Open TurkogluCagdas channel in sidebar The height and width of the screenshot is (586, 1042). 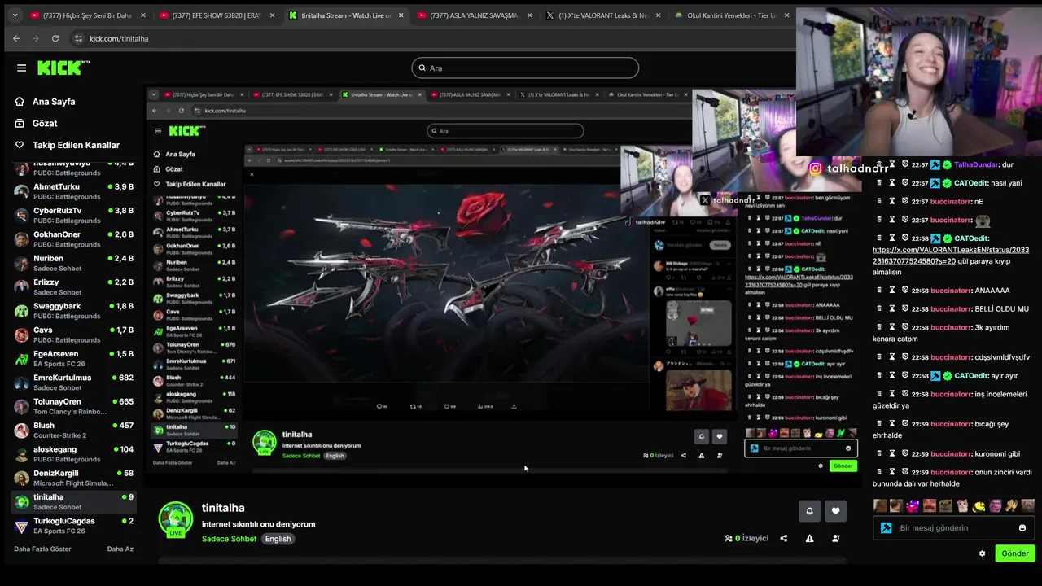point(73,526)
